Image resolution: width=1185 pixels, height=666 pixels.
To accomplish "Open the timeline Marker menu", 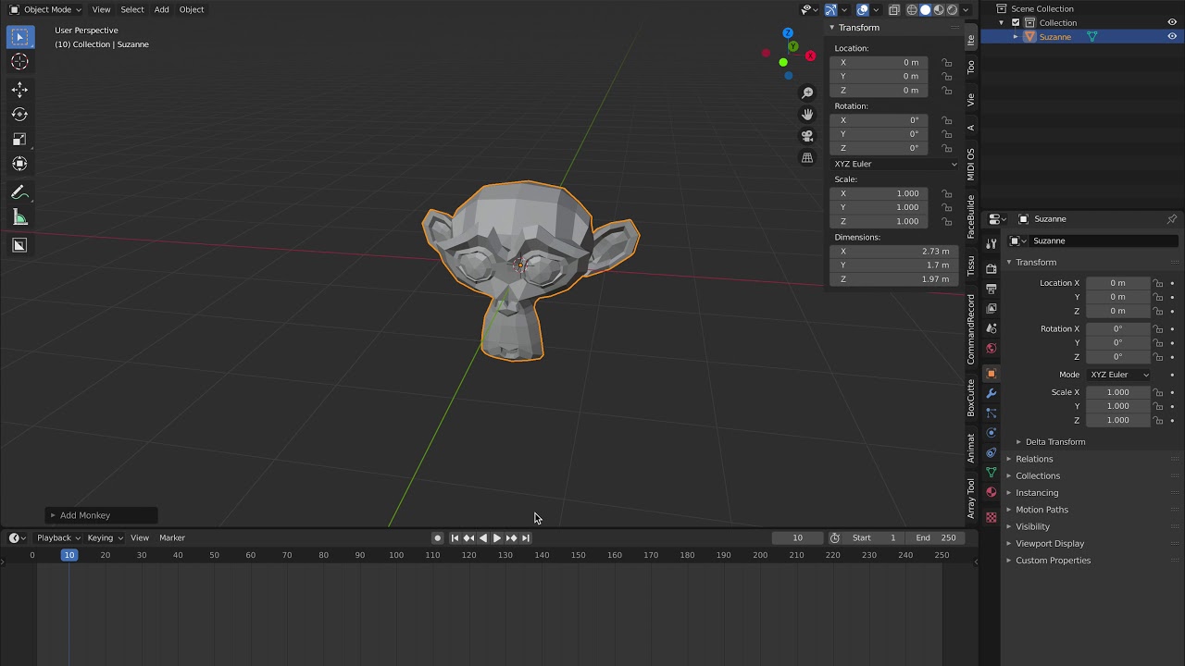I will point(172,537).
